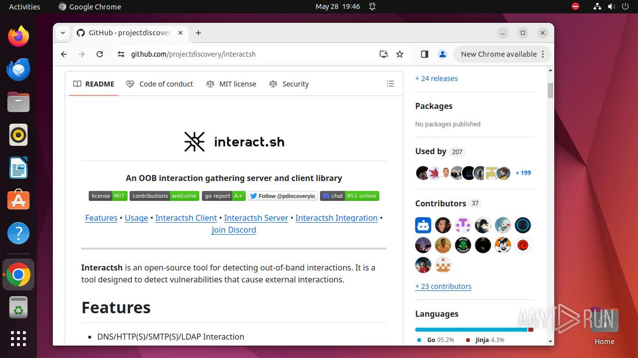Image resolution: width=638 pixels, height=358 pixels.
Task: Go back with Chrome's back arrow
Action: point(64,54)
